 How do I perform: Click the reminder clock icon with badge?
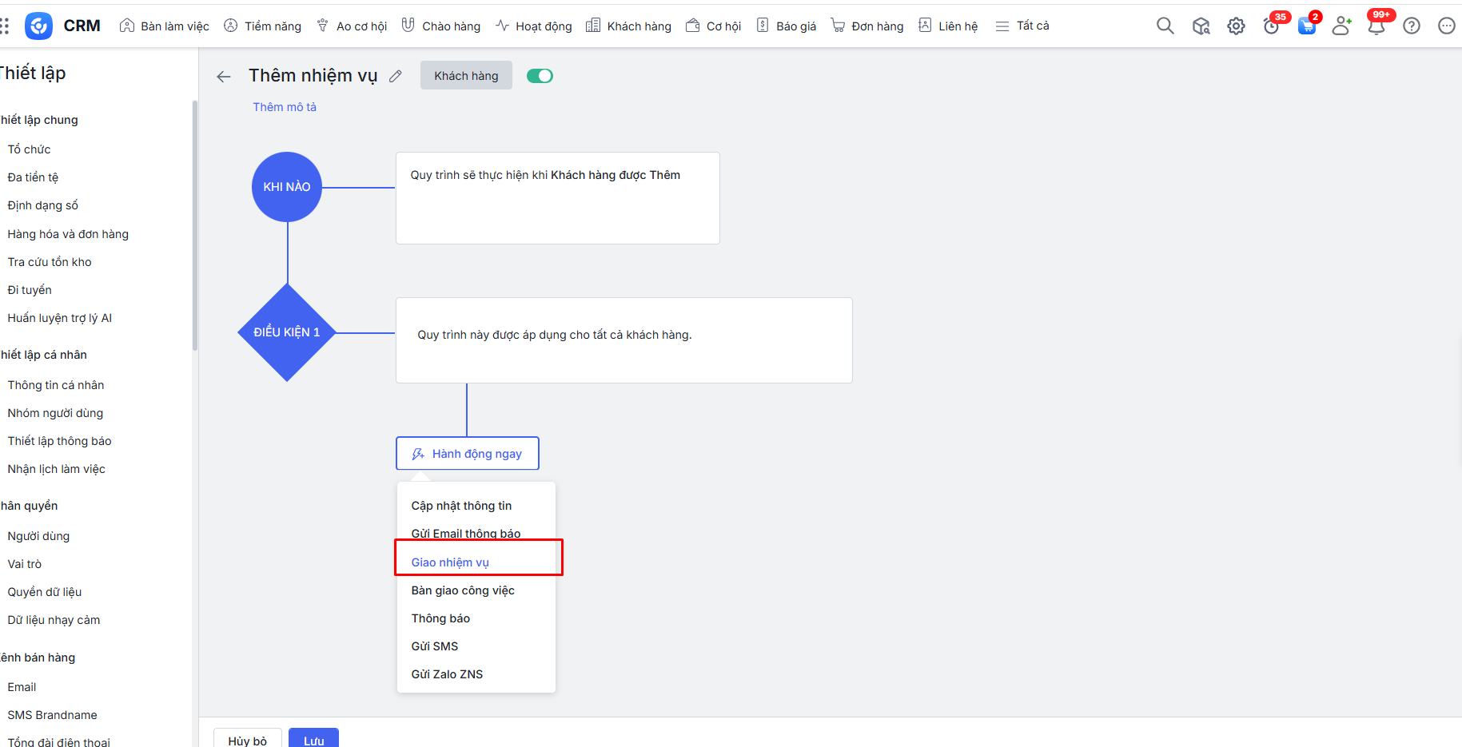[1271, 26]
